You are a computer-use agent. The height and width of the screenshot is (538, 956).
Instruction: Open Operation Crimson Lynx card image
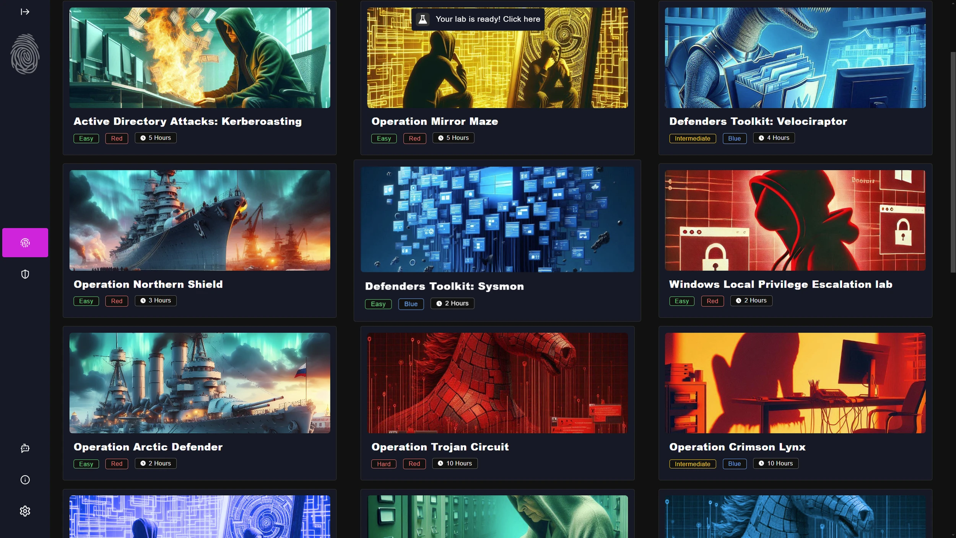795,383
